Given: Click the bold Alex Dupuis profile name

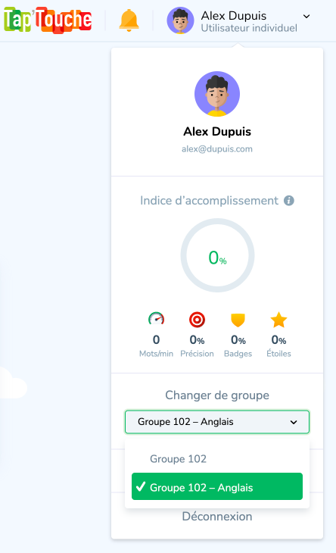Looking at the screenshot, I should [217, 132].
